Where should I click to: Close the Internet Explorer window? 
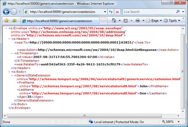pos(180,3)
